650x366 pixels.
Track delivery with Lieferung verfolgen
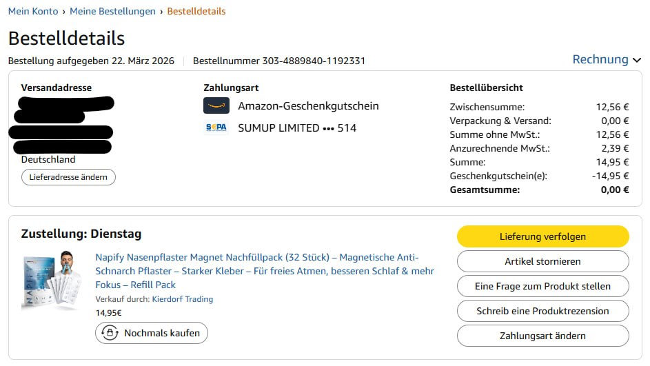(x=542, y=236)
